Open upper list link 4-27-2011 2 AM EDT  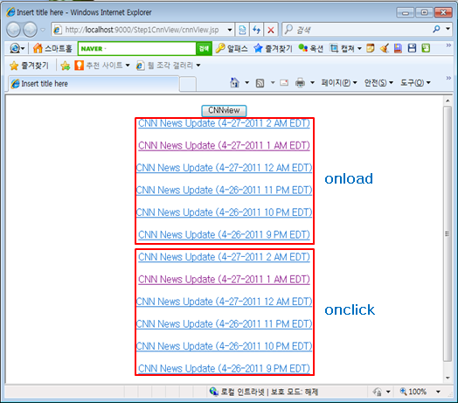[224, 123]
